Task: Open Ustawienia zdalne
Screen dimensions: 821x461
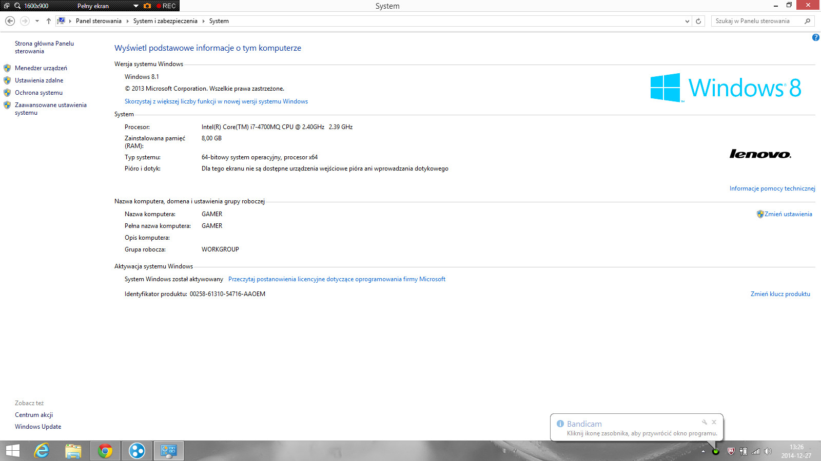Action: click(x=39, y=80)
